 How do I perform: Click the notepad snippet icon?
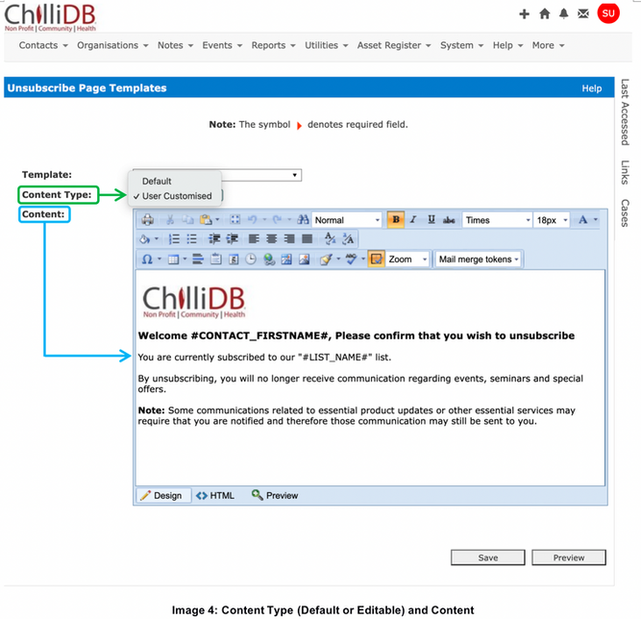pyautogui.click(x=216, y=260)
